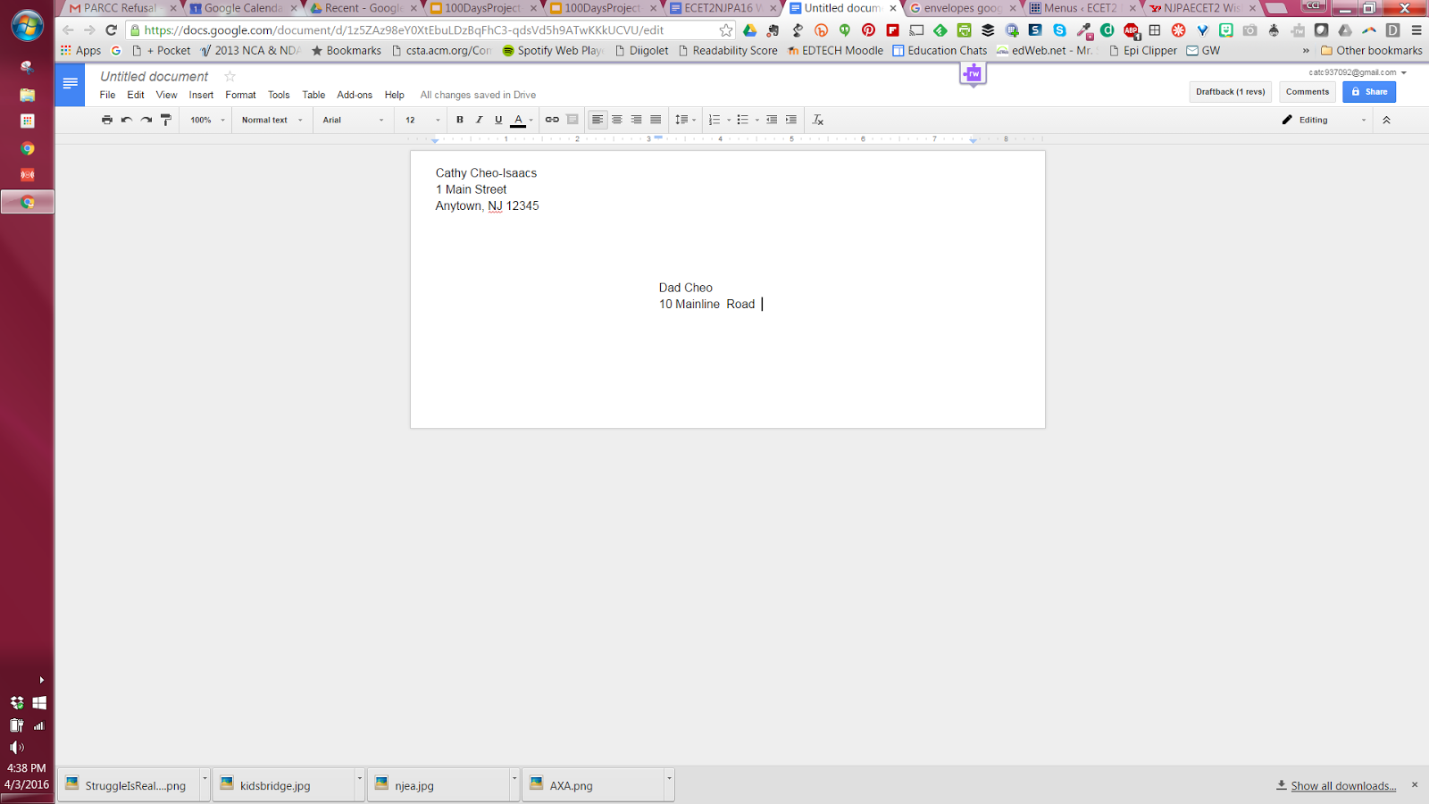Increase the paragraph indent
This screenshot has height=804, width=1429.
[x=791, y=120]
